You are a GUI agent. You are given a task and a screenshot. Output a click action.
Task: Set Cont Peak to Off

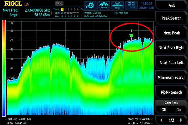tap(164, 110)
